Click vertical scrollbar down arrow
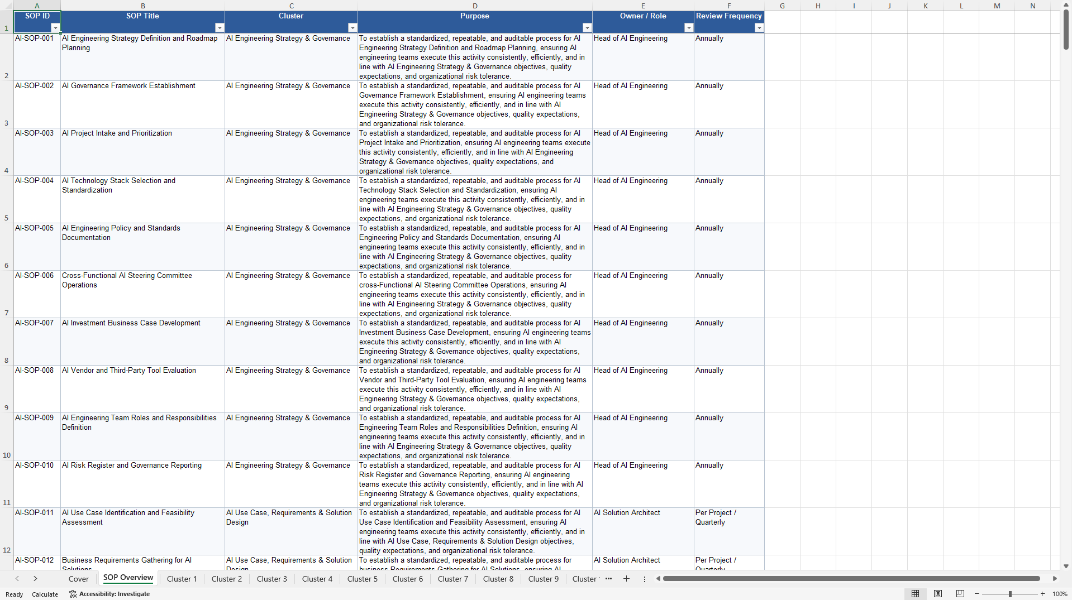The image size is (1072, 600). (1066, 566)
